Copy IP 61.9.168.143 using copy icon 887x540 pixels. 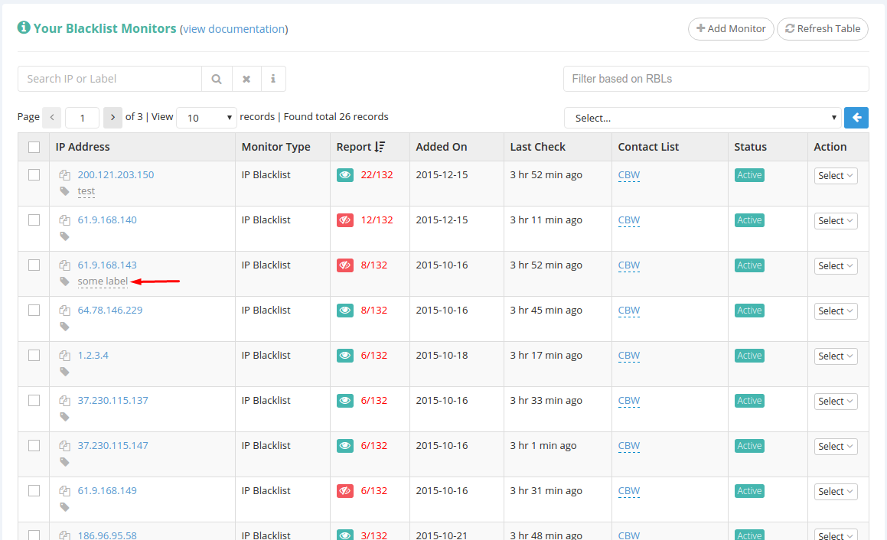(64, 265)
